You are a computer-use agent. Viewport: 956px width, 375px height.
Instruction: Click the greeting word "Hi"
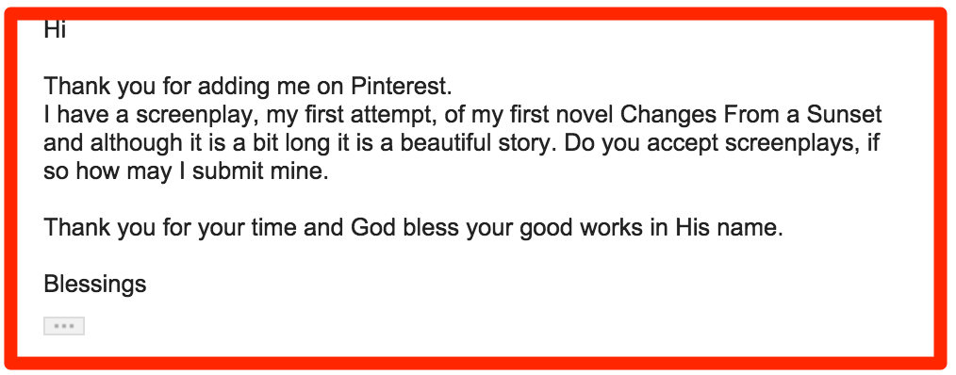(x=55, y=29)
